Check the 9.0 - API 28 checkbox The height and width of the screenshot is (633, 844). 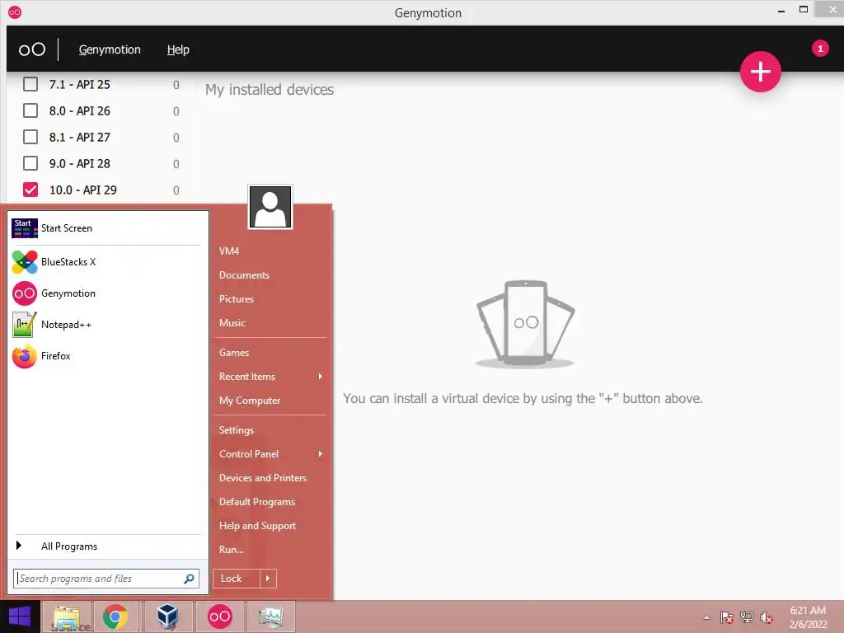click(x=30, y=164)
